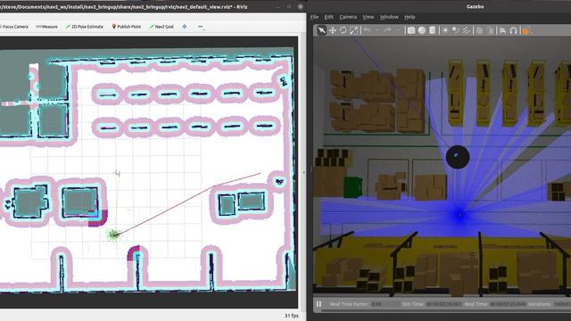Viewport: 571px width, 321px height.
Task: Click the redo arrow in Gazebo toolbar
Action: [387, 30]
